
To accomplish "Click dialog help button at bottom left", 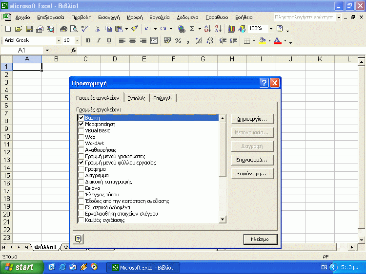I will click(78, 239).
